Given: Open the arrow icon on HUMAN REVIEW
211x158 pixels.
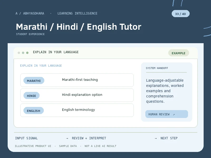Looking at the screenshot, I should tap(174, 115).
